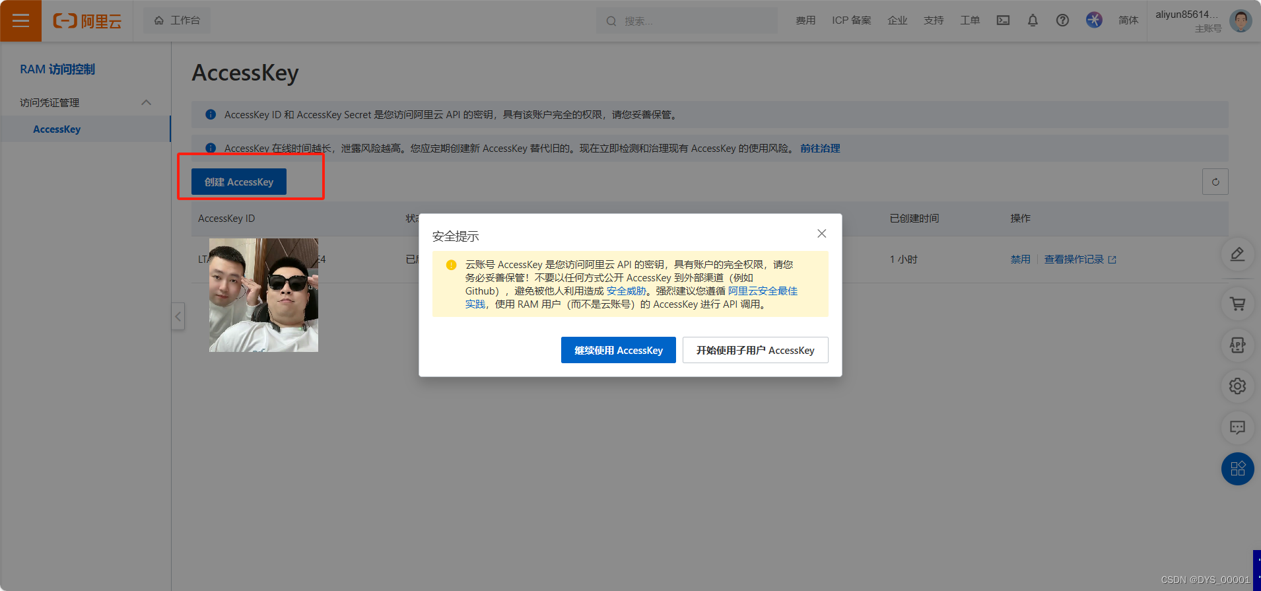Open the chat feedback icon
Image resolution: width=1261 pixels, height=591 pixels.
[1237, 427]
